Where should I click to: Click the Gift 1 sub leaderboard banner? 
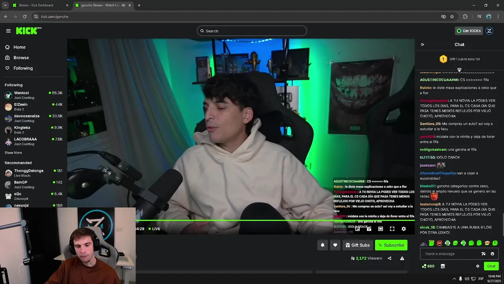click(x=460, y=59)
